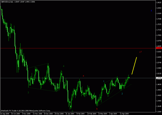162x115 pixels.
Task: Click the 1.6000 price axis label
Action: pos(159,57)
